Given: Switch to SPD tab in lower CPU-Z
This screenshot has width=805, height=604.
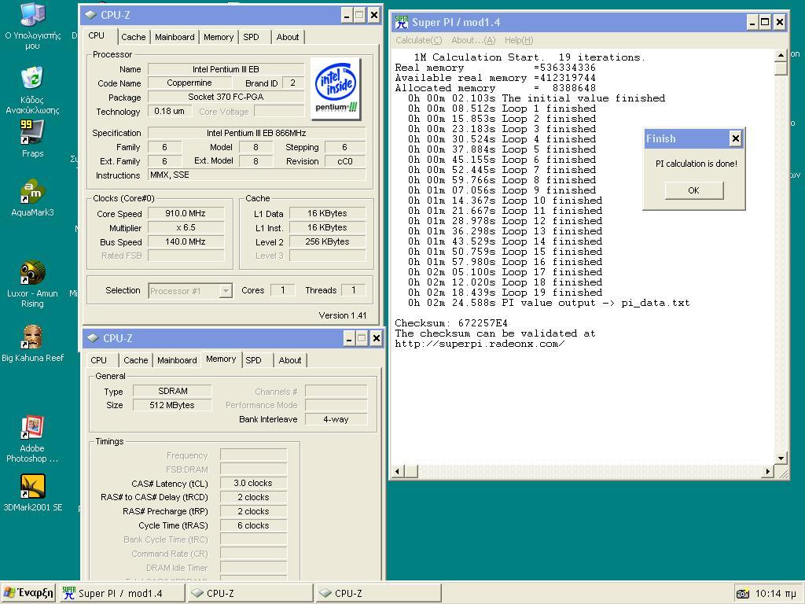Looking at the screenshot, I should 254,360.
